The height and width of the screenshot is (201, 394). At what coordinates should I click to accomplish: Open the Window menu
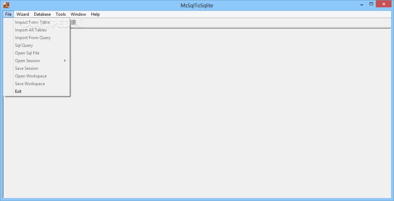point(78,14)
